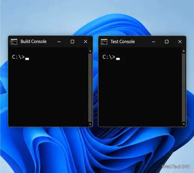Screen dimensions: 194x173
Task: Close the Build Console window
Action: click(85, 42)
